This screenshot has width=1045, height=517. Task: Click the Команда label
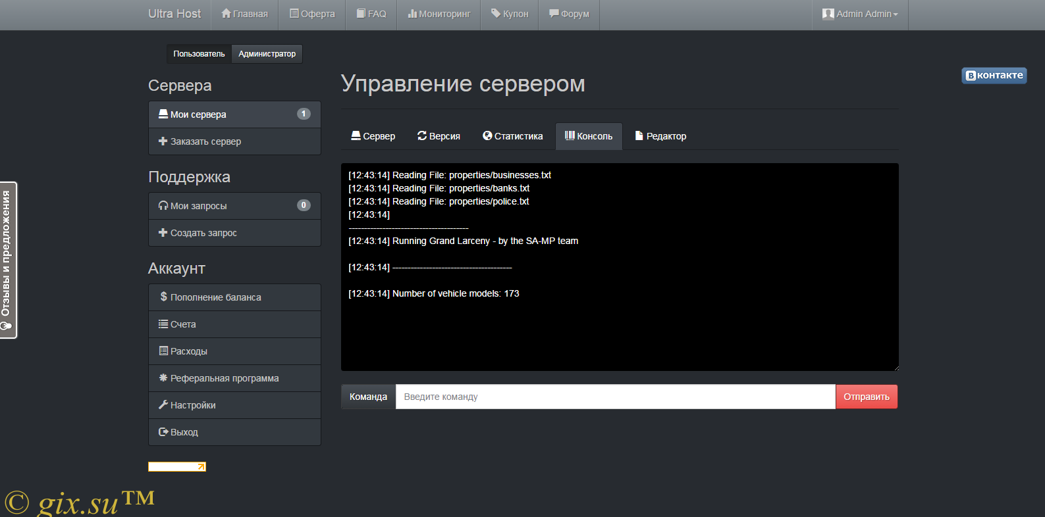click(x=368, y=397)
